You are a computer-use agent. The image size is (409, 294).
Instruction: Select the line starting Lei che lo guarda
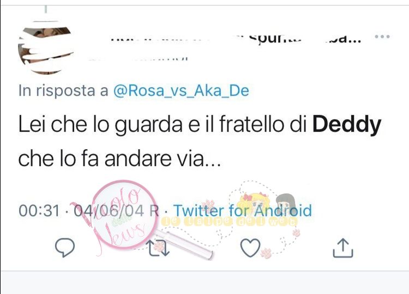tap(200, 125)
